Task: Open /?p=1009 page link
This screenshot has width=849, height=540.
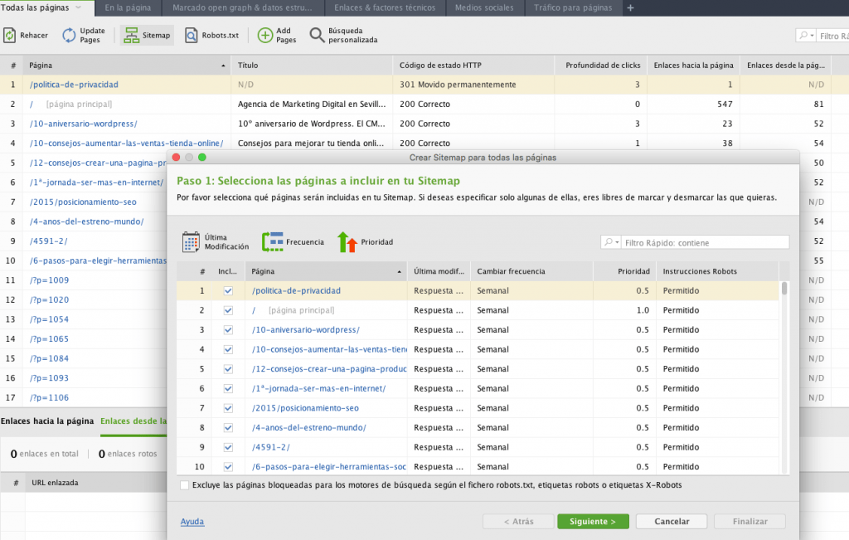Action: [49, 280]
